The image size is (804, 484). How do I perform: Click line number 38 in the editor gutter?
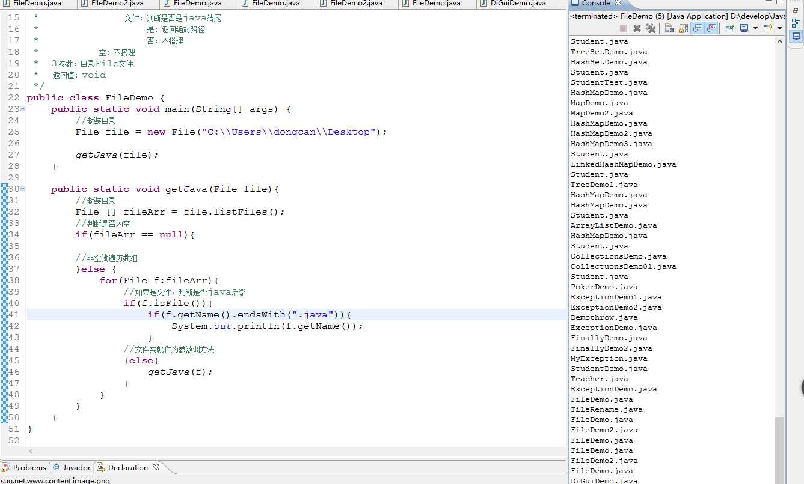click(x=14, y=280)
